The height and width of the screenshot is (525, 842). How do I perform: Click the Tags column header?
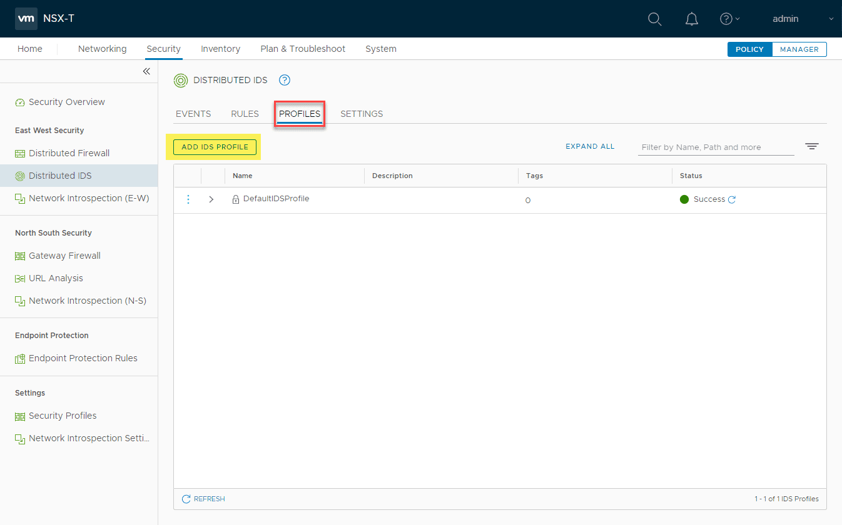pyautogui.click(x=534, y=176)
